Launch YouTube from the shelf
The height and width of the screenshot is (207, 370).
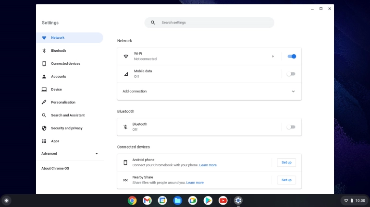(x=223, y=200)
